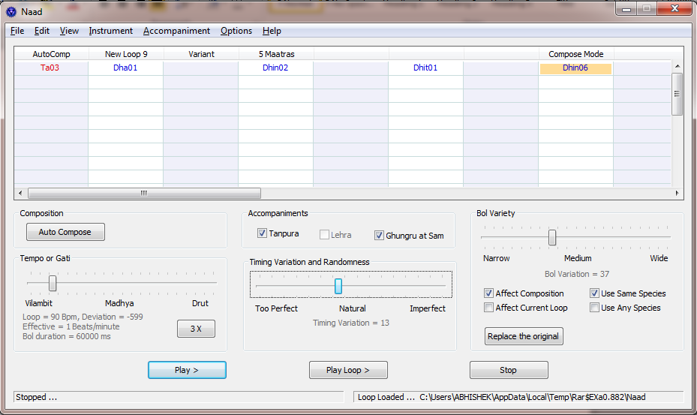This screenshot has height=415, width=697.
Task: Click the Timing Variation slider thumb
Action: [338, 286]
